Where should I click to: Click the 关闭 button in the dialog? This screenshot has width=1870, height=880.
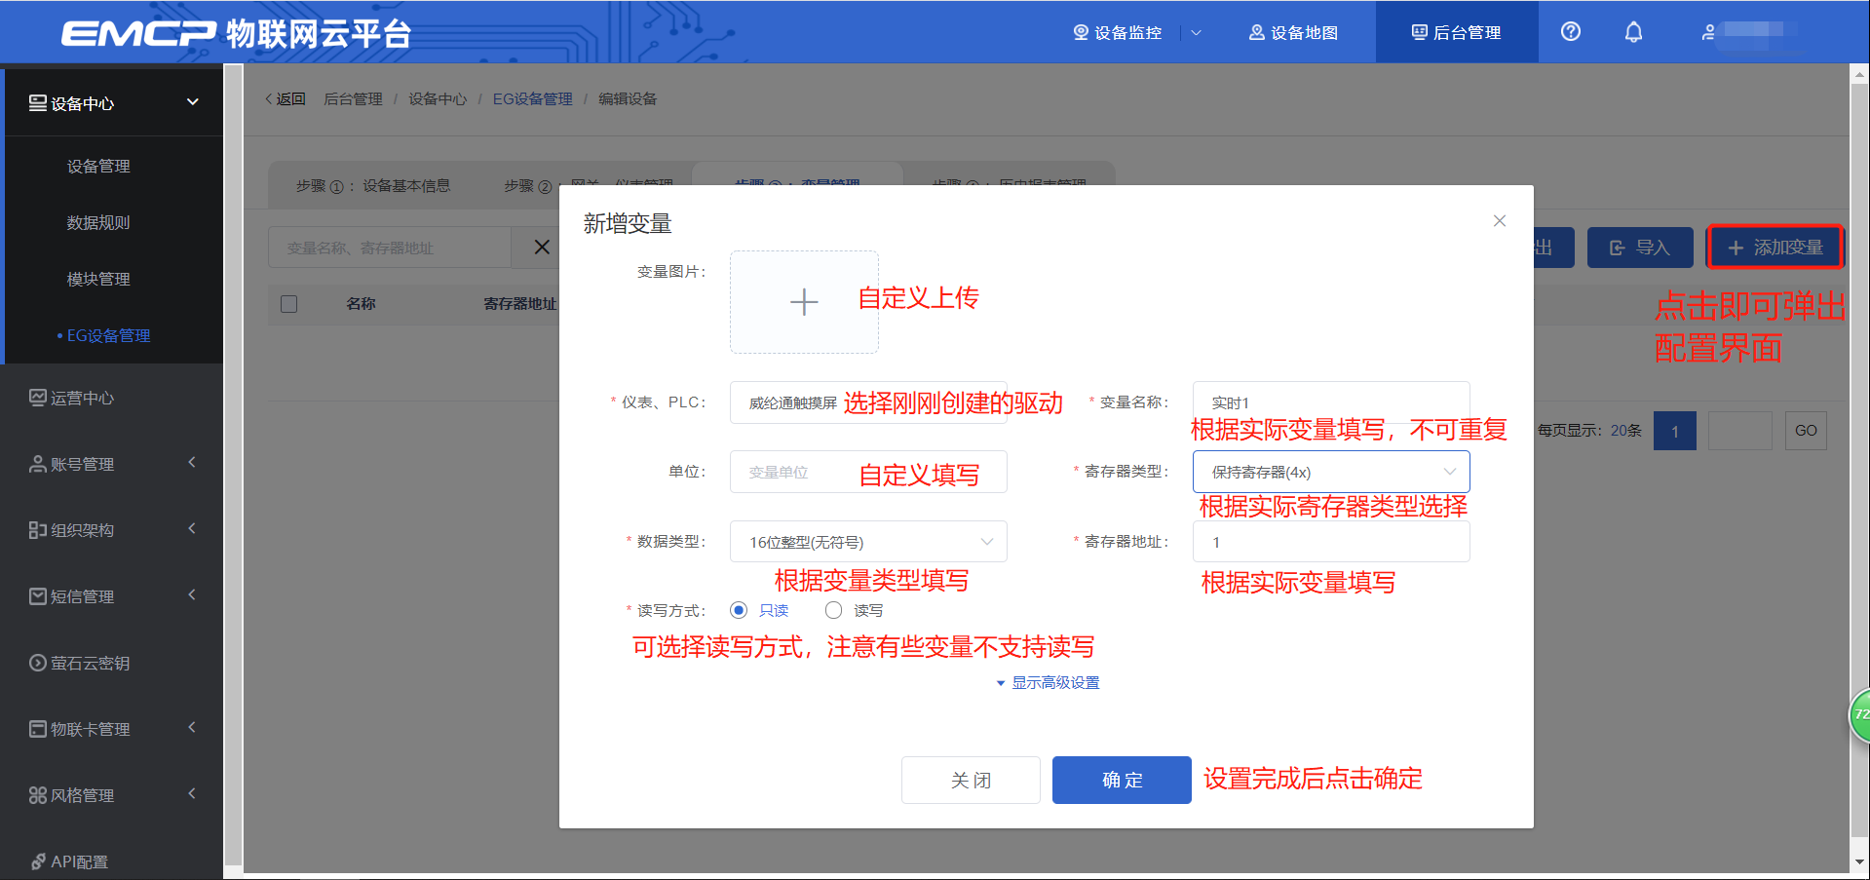971,780
